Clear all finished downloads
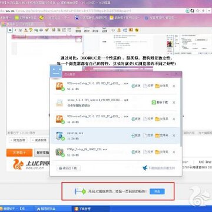Viewport: 212px width, 212px height. click(68, 168)
